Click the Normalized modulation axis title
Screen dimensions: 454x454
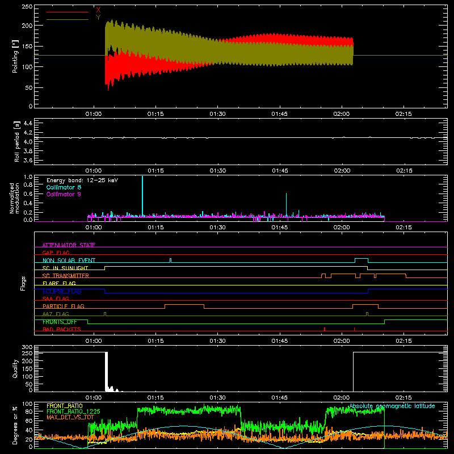click(x=14, y=198)
